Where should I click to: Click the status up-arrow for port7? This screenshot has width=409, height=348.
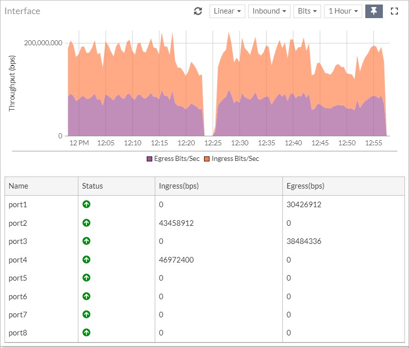coord(86,314)
